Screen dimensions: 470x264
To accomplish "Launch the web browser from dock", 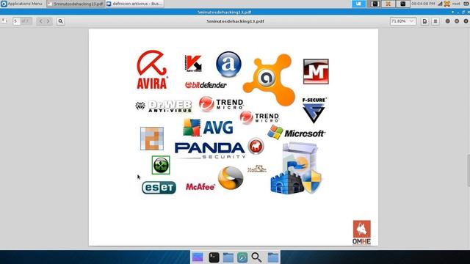I will (x=242, y=257).
